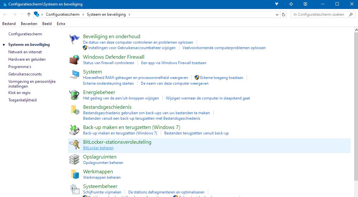Open Klok en regio category
The height and width of the screenshot is (197, 358).
[19, 93]
